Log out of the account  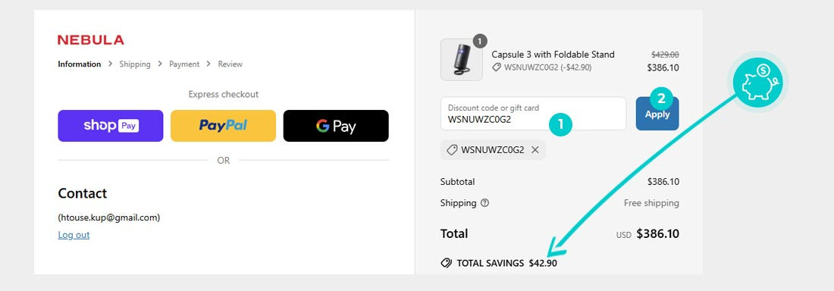coord(74,235)
